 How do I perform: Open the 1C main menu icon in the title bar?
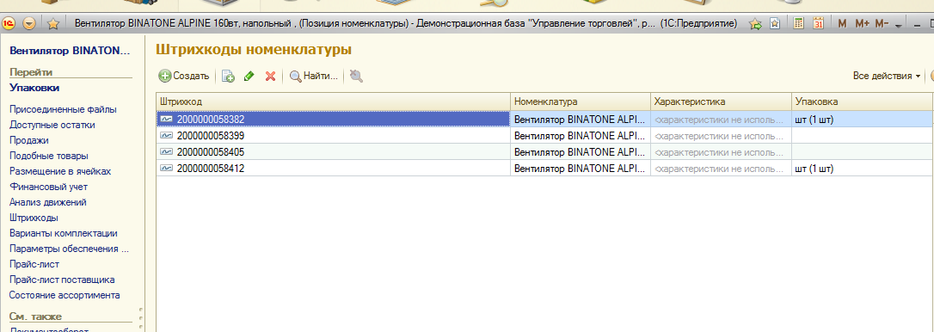tap(9, 24)
